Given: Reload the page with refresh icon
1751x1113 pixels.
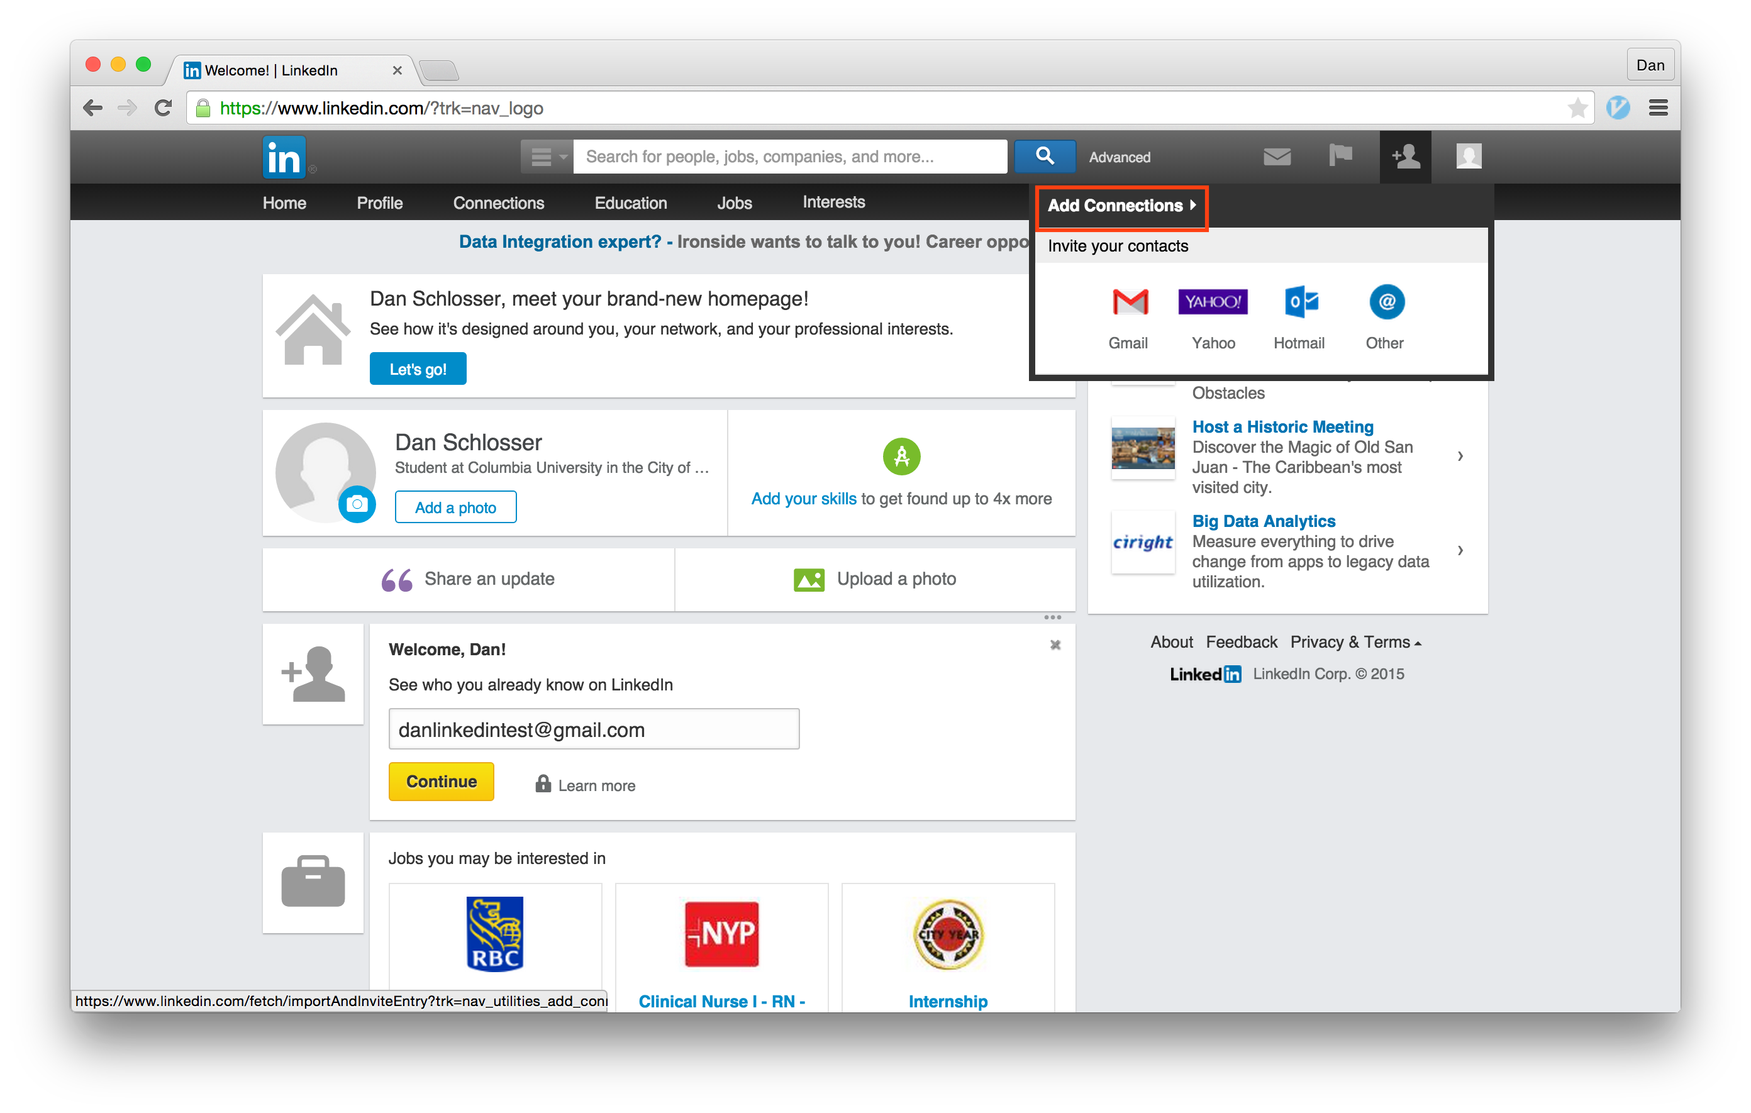Looking at the screenshot, I should click(x=163, y=108).
